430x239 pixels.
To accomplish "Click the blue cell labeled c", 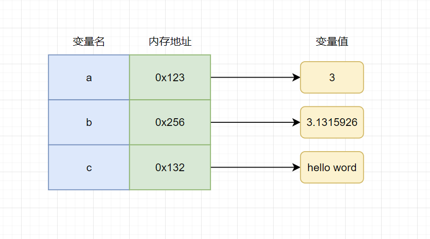I will click(x=89, y=168).
